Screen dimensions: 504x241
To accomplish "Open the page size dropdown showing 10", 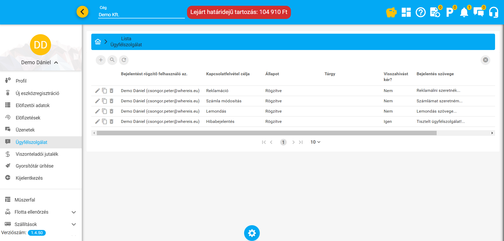I will pyautogui.click(x=315, y=142).
